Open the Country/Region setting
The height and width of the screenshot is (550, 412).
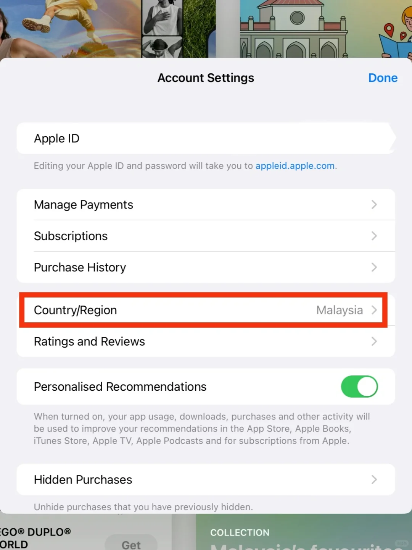[x=206, y=310]
